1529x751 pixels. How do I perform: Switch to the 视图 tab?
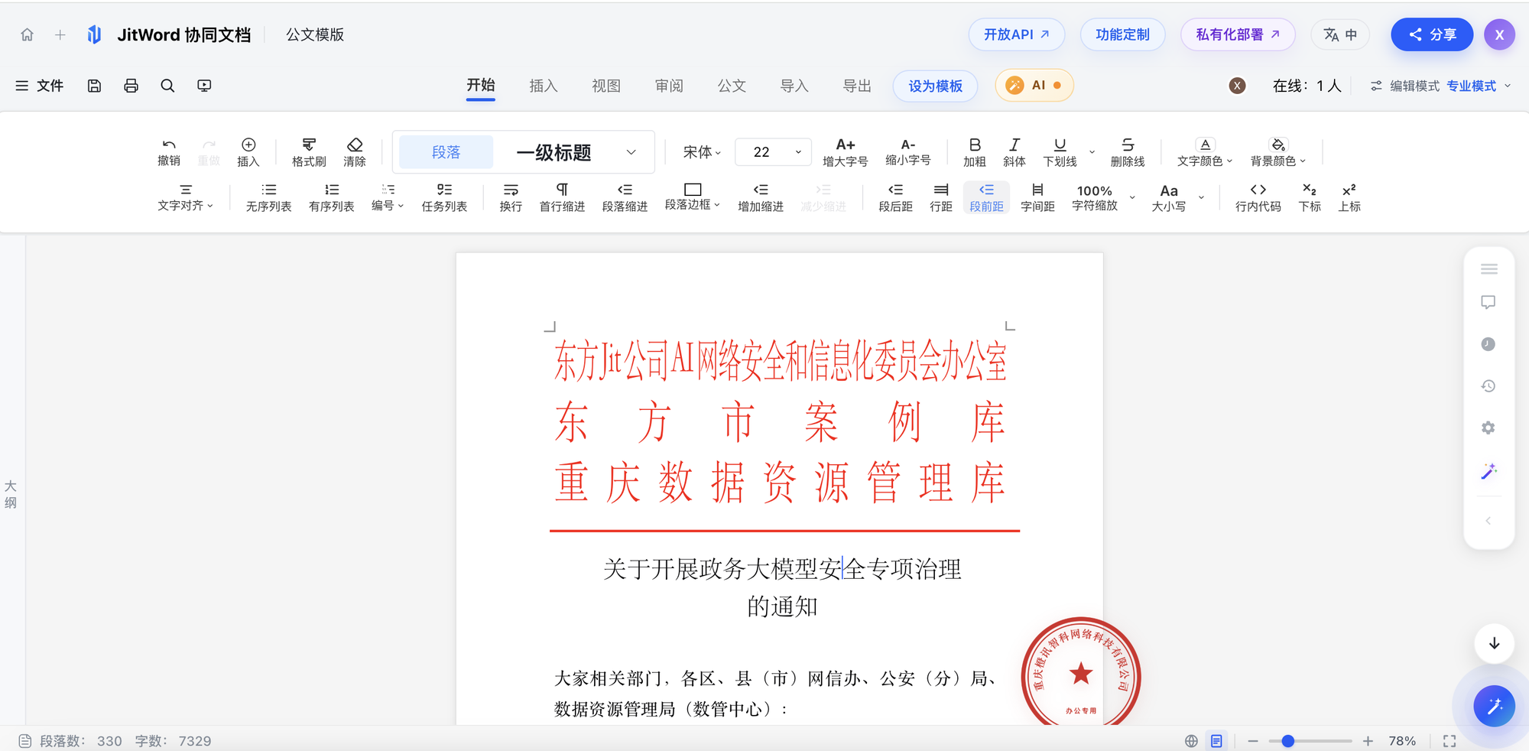606,86
